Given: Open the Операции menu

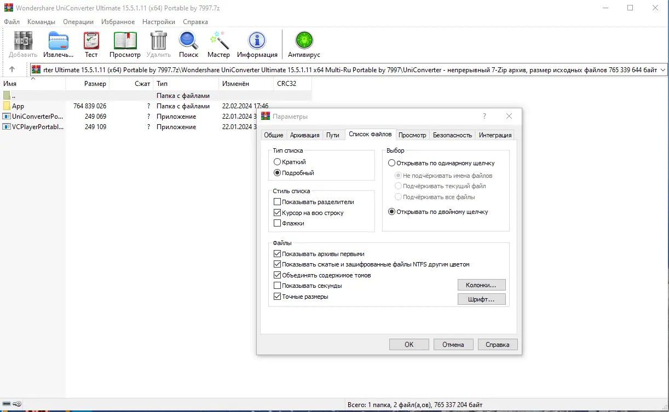Looking at the screenshot, I should (x=78, y=22).
